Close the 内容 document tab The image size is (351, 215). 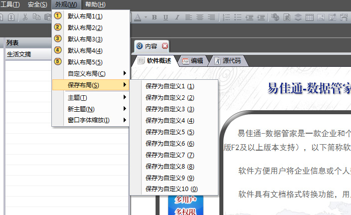click(x=165, y=46)
